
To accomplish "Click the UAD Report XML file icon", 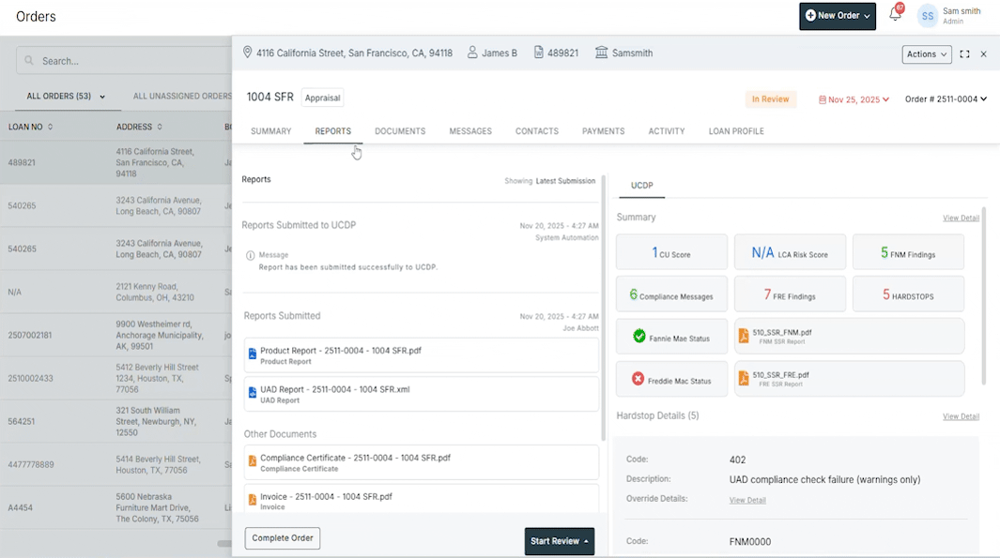I will point(252,393).
